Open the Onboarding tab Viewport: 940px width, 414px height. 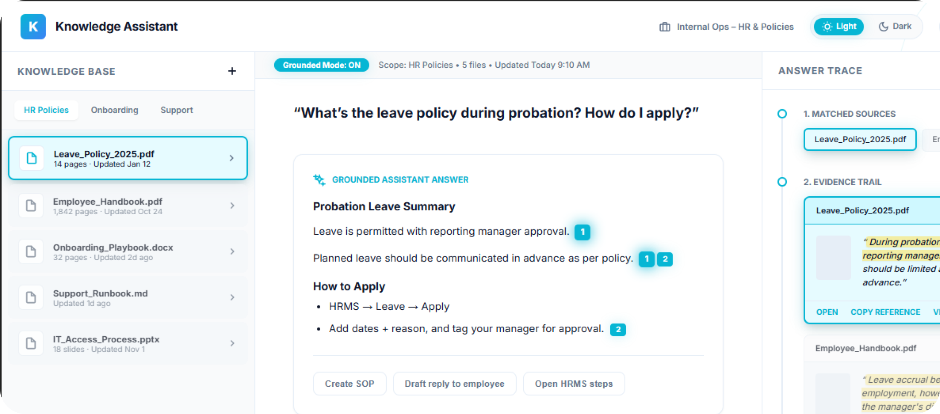click(114, 110)
